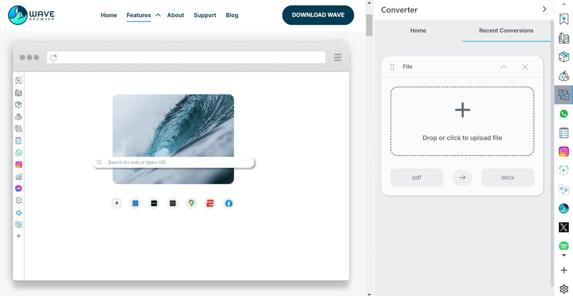The width and height of the screenshot is (573, 296).
Task: Choose the docx target format dropdown
Action: (x=507, y=177)
